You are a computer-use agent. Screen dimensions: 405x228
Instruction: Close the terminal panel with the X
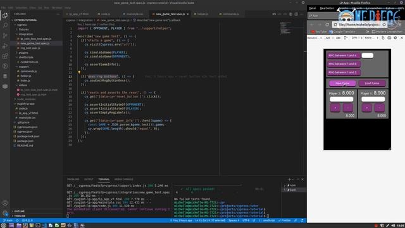click(x=302, y=179)
